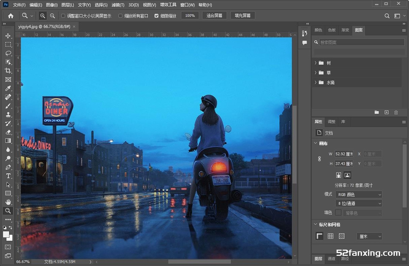This screenshot has height=266, width=409.
Task: Click the 填充屏幕 button
Action: coord(242,15)
